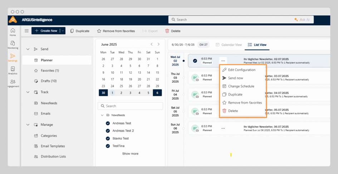Select Send now from context menu
This screenshot has height=174, width=338.
point(235,78)
